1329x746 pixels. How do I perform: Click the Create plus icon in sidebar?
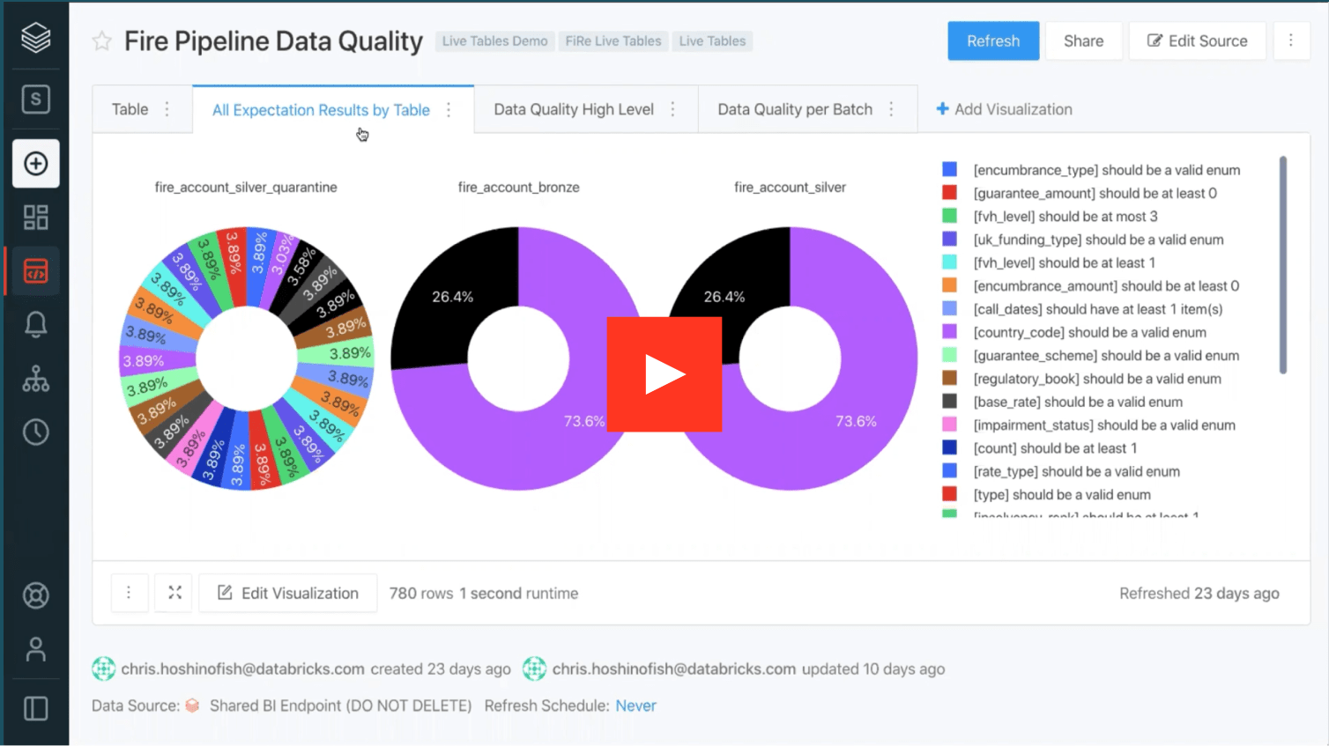pyautogui.click(x=36, y=164)
